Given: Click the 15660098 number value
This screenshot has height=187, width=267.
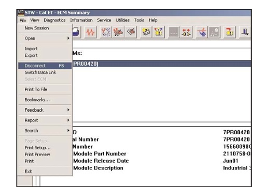Looking at the screenshot, I should [237, 147].
